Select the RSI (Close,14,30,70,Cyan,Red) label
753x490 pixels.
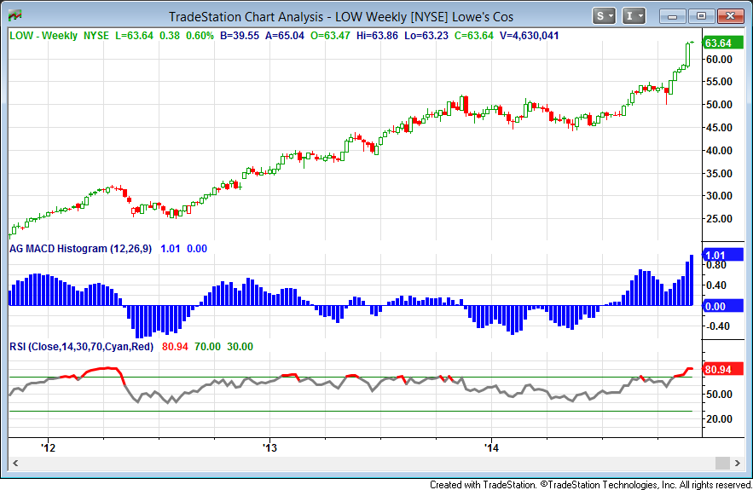pyautogui.click(x=81, y=347)
